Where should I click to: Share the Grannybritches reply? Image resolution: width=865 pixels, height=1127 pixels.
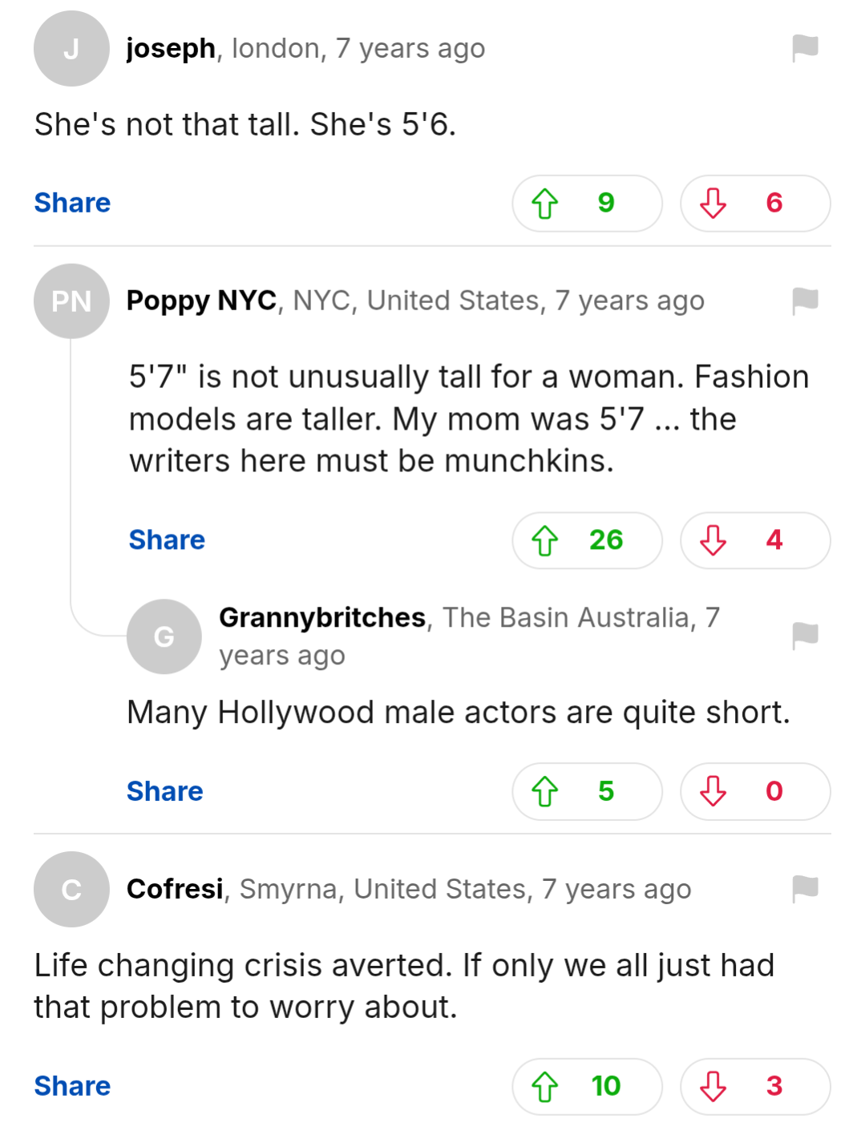tap(165, 791)
